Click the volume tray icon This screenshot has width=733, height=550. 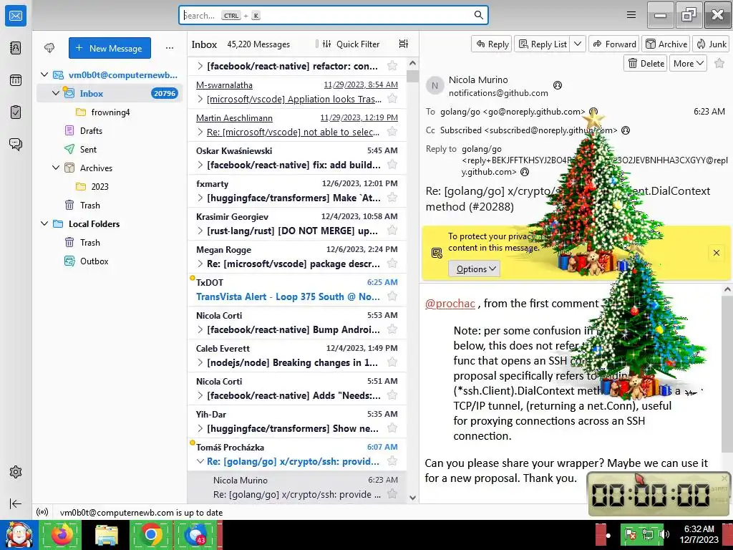tap(664, 534)
